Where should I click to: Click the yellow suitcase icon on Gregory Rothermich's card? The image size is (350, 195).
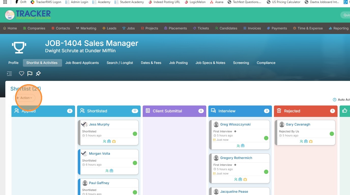click(x=245, y=180)
